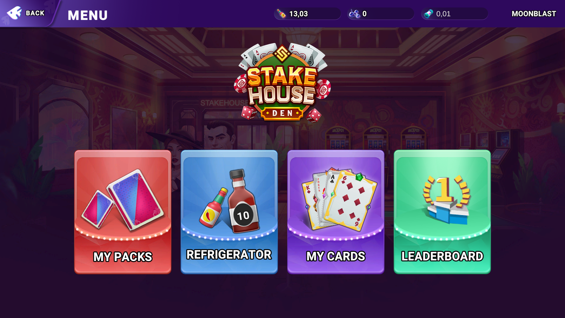The width and height of the screenshot is (565, 318).
Task: Click the fish logo icon beside BACK
Action: 14,13
